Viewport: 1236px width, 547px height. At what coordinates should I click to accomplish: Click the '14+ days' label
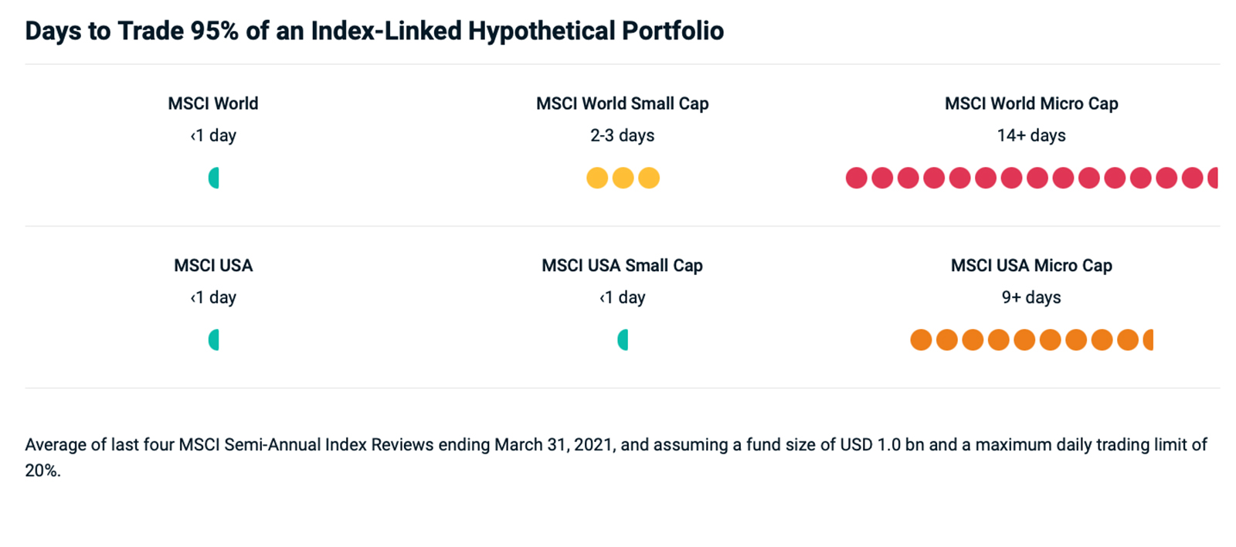pos(1031,136)
